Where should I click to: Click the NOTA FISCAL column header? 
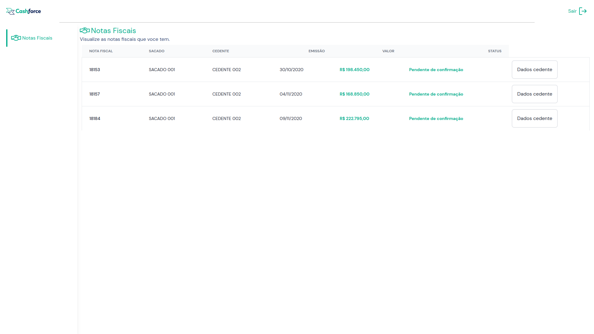[x=101, y=51]
